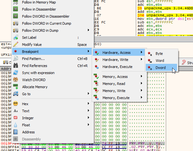Click the Go to car icon
The width and height of the screenshot is (193, 151).
pyautogui.click(x=16, y=94)
